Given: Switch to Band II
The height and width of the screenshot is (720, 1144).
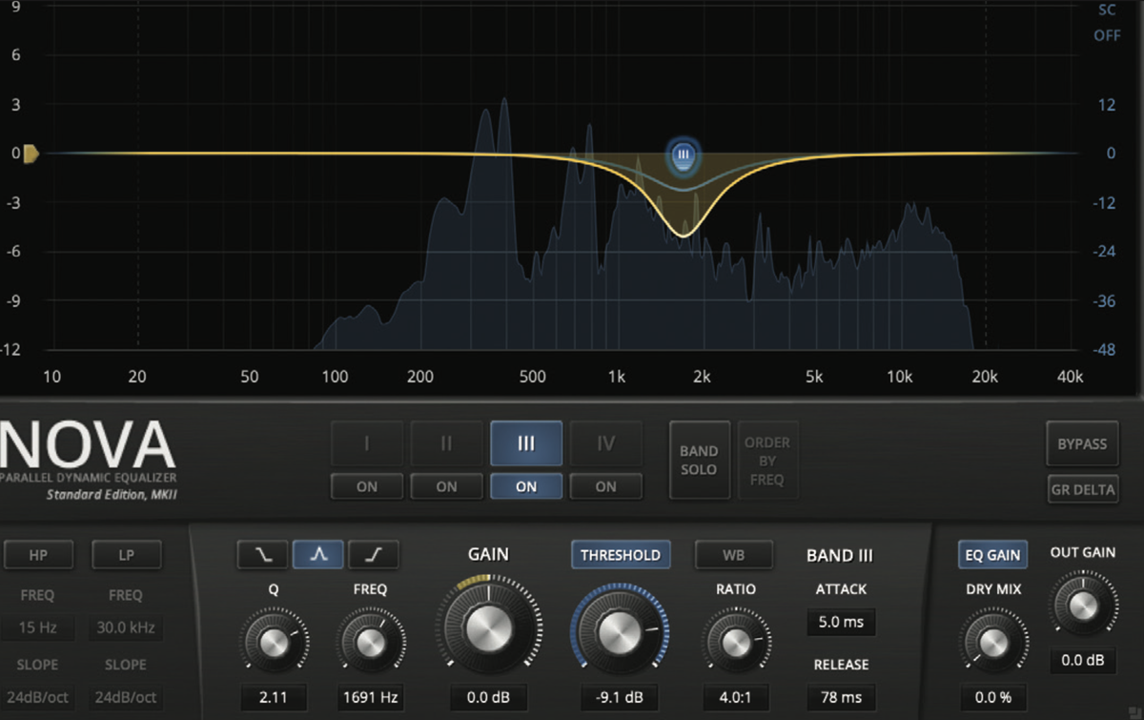Looking at the screenshot, I should 446,443.
